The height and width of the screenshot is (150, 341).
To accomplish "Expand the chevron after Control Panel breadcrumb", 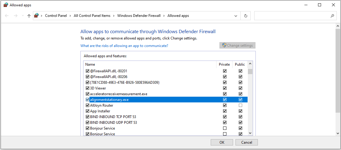I will (70, 16).
